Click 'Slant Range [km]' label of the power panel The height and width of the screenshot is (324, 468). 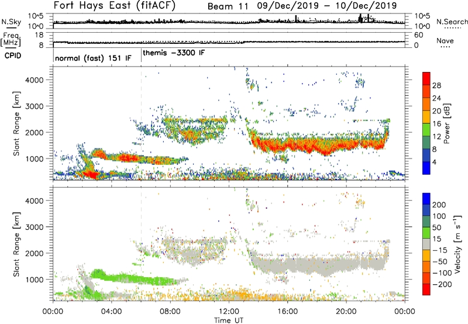16,123
